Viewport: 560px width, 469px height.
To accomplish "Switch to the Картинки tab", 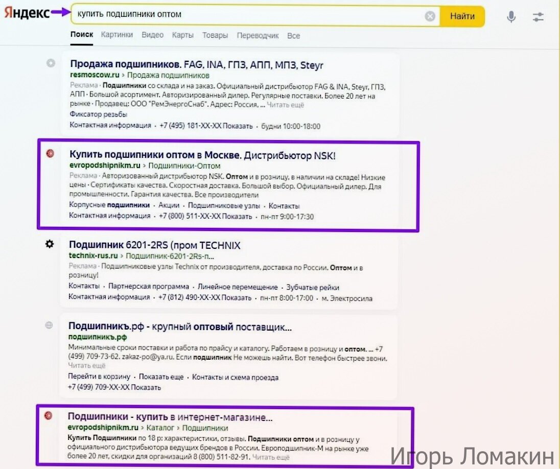I will point(117,35).
